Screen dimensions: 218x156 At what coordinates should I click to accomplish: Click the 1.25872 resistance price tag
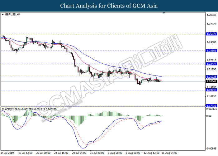[x=211, y=34]
